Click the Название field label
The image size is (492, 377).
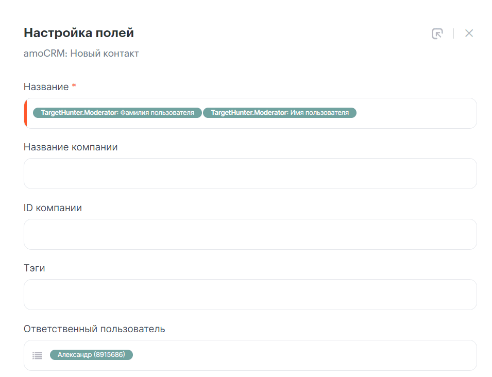click(x=46, y=87)
